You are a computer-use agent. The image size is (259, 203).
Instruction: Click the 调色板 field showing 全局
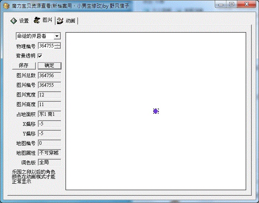(49, 162)
